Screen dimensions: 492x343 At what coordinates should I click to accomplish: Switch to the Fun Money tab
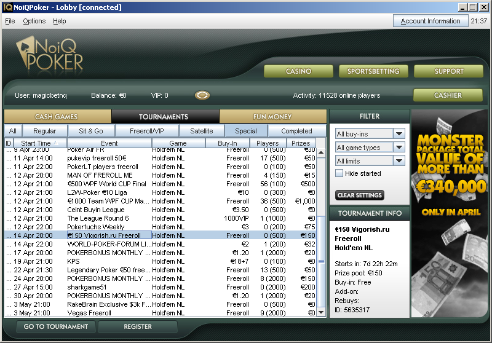(272, 116)
